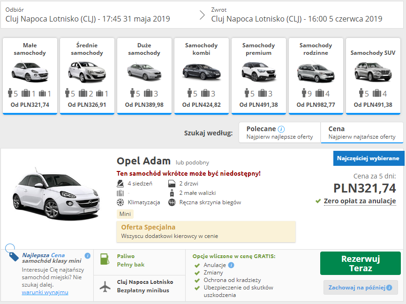Image resolution: width=406 pixels, height=304 pixels.
Task: Click info icon on Zachowaj na później
Action: tap(389, 287)
